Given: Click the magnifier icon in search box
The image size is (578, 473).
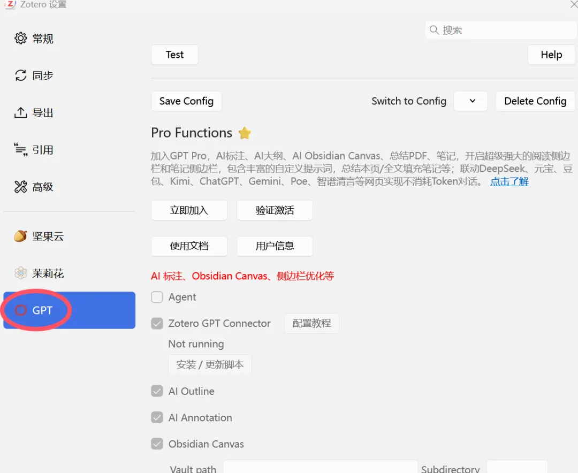Looking at the screenshot, I should [434, 30].
